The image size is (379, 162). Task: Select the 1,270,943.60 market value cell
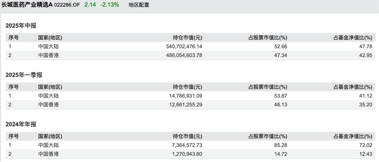(188, 154)
